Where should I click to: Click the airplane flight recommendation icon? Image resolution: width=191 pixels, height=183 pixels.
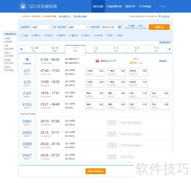tap(27, 59)
